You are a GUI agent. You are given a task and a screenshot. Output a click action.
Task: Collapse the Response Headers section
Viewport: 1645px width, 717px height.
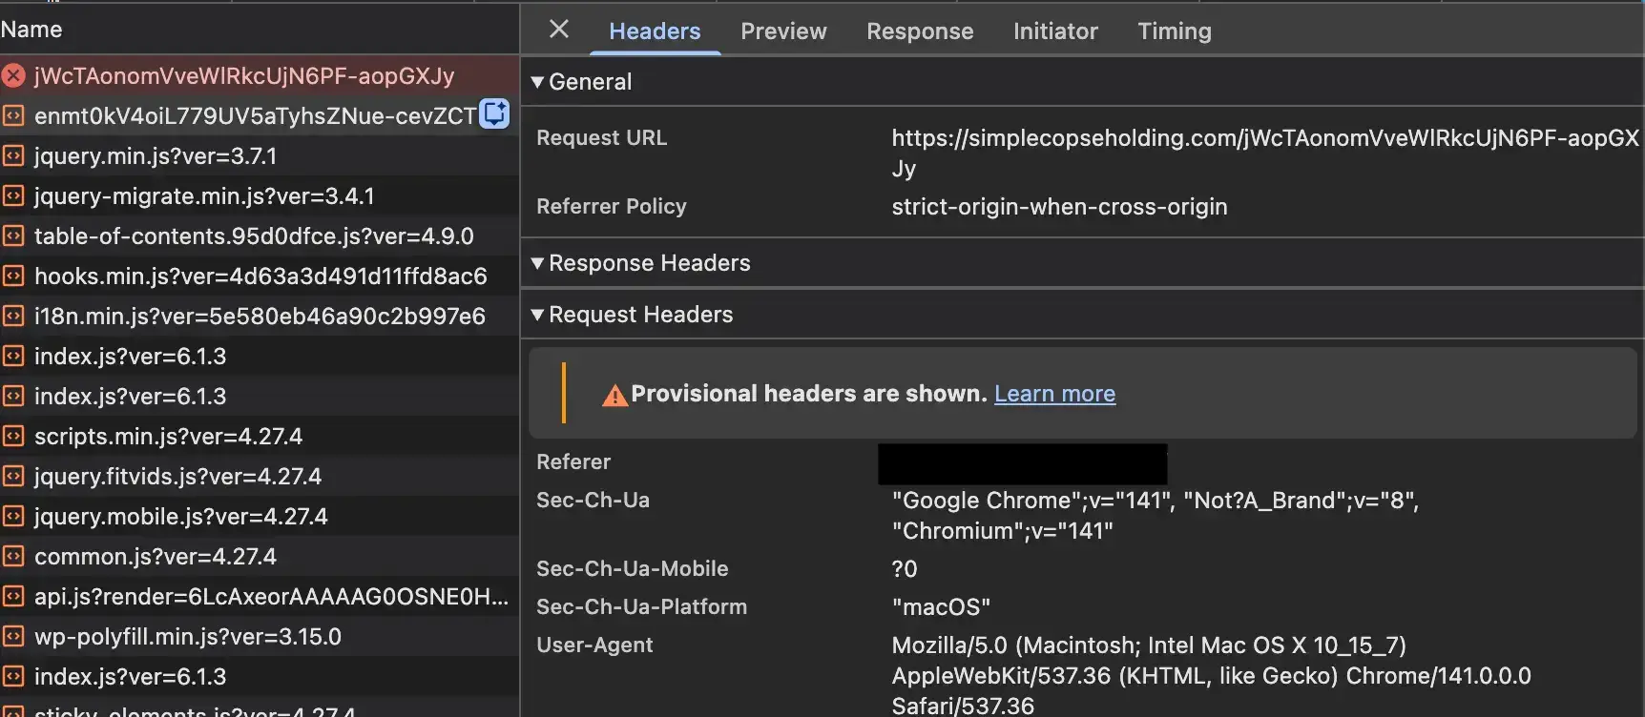pos(537,263)
